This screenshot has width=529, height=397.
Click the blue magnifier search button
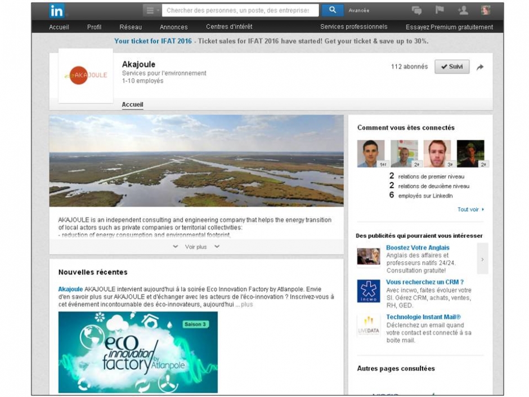point(332,11)
